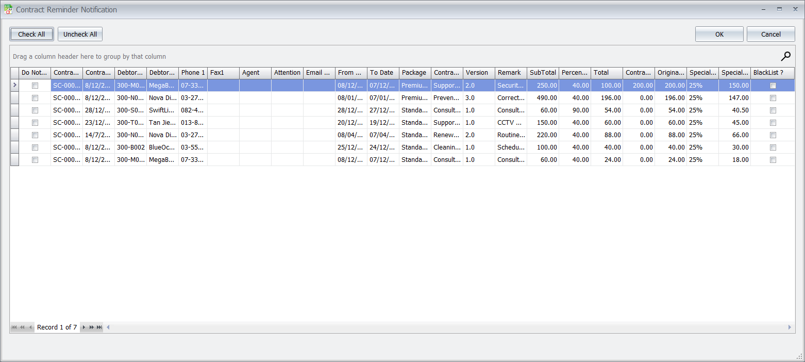Enable BlackList checkbox on the first MegaB row
The height and width of the screenshot is (362, 805).
[x=773, y=86]
